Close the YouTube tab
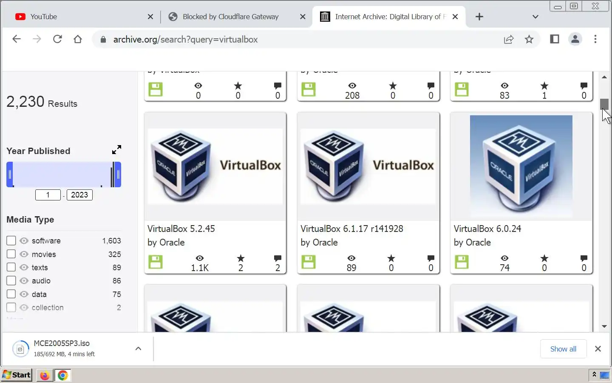The image size is (612, 383). tap(150, 17)
